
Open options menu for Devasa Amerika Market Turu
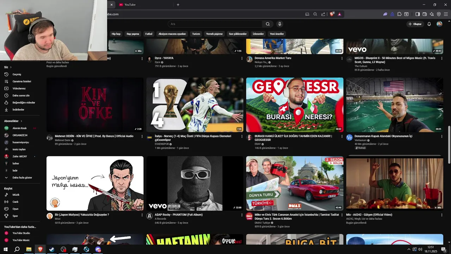coord(342,58)
